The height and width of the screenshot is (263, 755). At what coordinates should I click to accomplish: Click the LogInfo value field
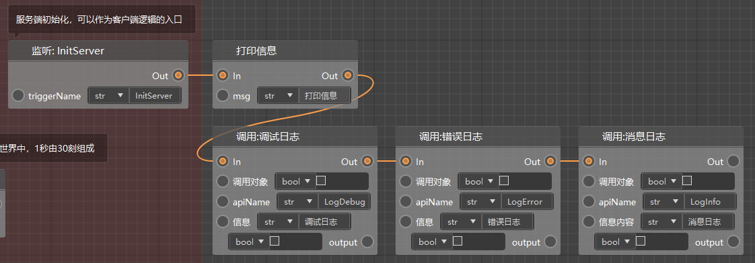click(710, 201)
